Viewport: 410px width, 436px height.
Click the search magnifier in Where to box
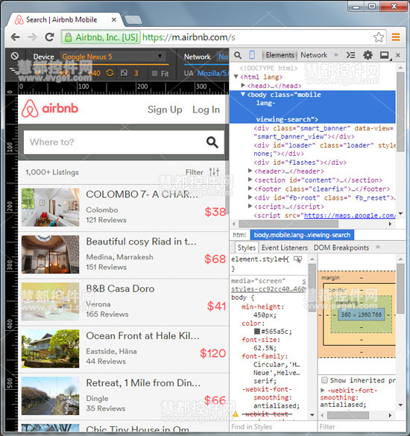pyautogui.click(x=212, y=142)
